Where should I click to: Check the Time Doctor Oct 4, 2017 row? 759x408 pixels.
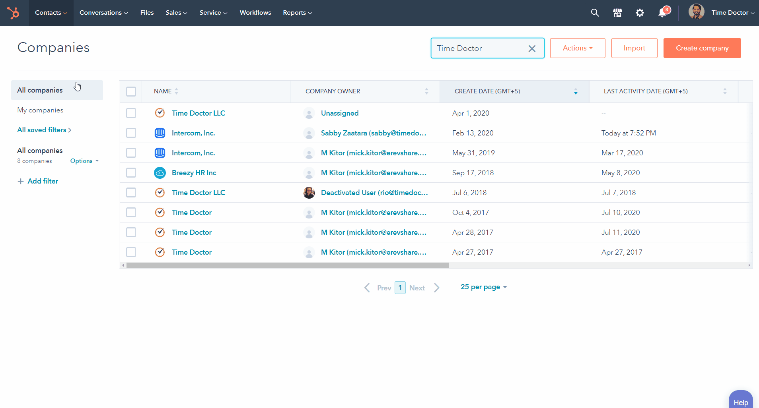(x=131, y=212)
